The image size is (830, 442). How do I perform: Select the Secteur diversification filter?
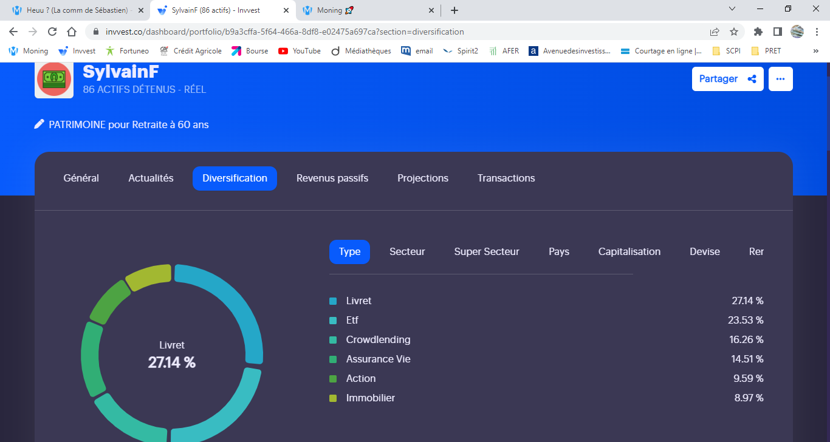tap(407, 251)
